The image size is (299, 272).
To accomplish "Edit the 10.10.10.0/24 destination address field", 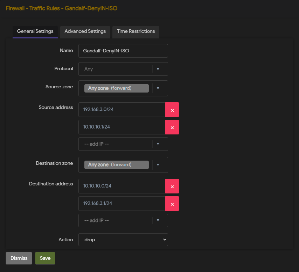I will point(122,186).
